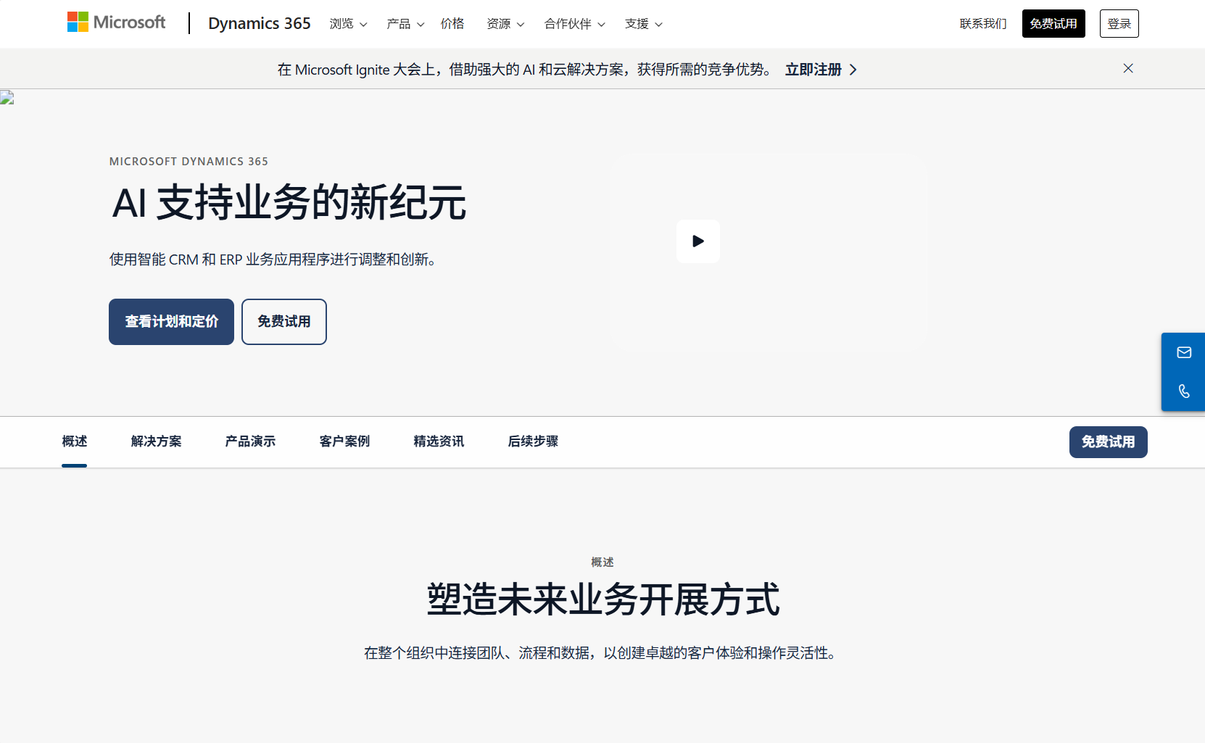Click the email contact icon
This screenshot has height=743, width=1205.
pos(1183,353)
